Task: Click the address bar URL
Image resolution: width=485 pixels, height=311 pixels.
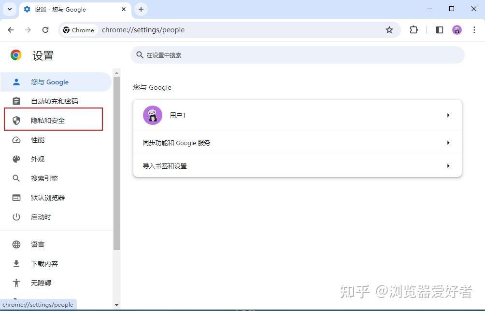Action: point(143,30)
